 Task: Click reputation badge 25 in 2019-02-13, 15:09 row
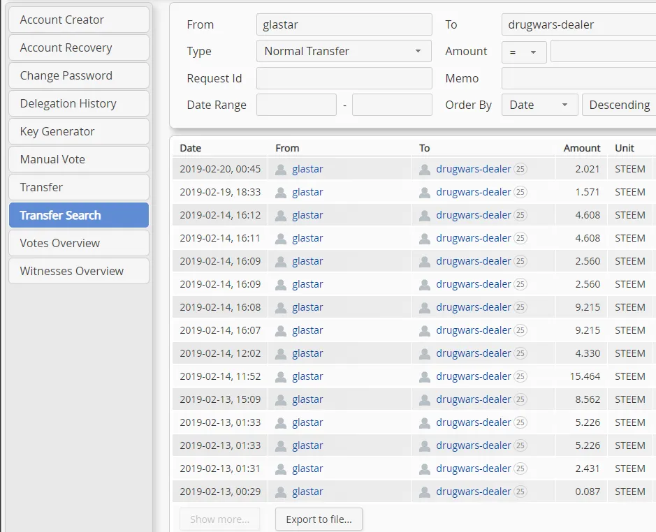[x=520, y=399]
